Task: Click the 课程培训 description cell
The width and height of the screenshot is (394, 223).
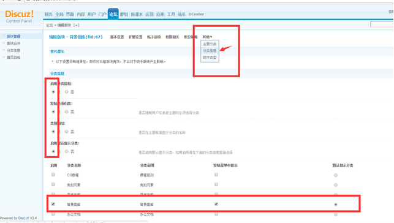Action: (x=147, y=175)
